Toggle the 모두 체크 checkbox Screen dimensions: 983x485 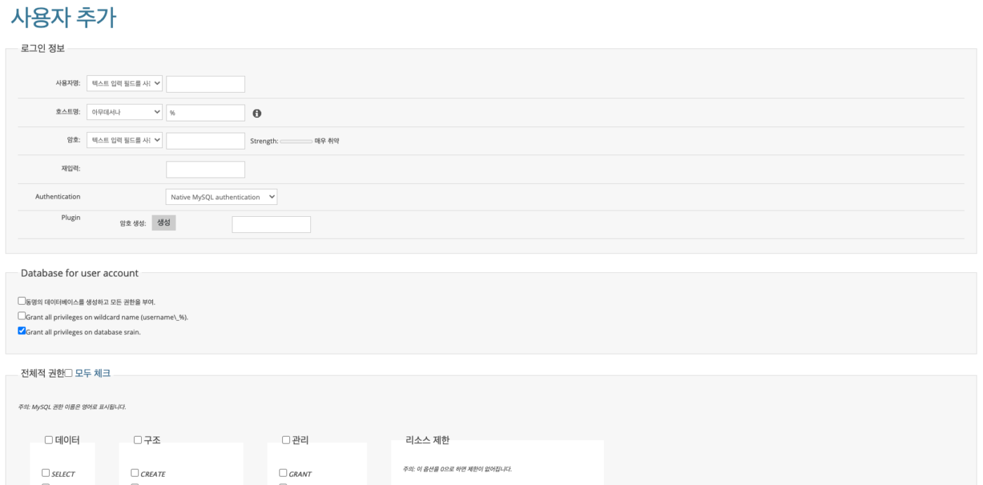69,373
